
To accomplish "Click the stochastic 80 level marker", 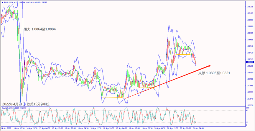I will pos(247,111).
